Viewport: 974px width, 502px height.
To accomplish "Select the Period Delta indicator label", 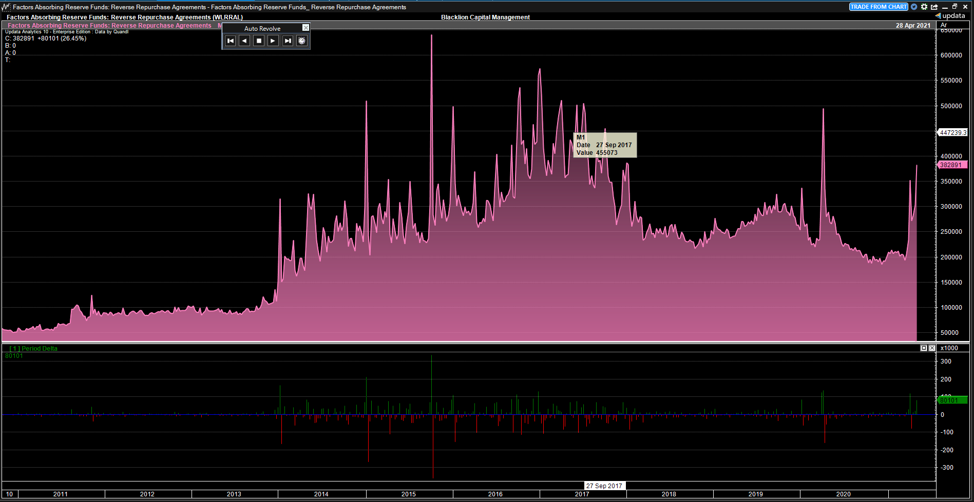I will click(33, 349).
